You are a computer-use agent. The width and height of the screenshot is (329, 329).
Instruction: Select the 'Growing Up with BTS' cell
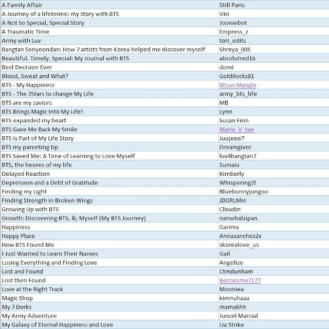click(109, 209)
